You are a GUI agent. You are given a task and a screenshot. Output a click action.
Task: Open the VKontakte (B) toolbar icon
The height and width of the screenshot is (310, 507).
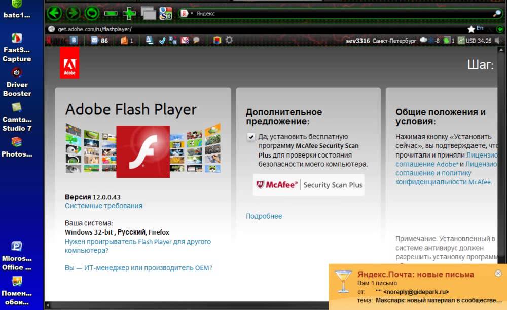pyautogui.click(x=74, y=40)
